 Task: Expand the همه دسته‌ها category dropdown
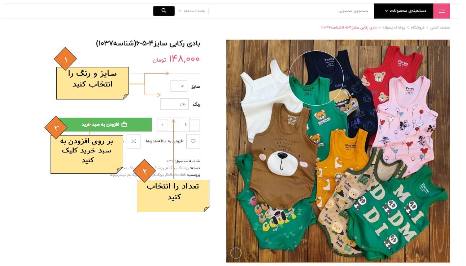pyautogui.click(x=192, y=11)
